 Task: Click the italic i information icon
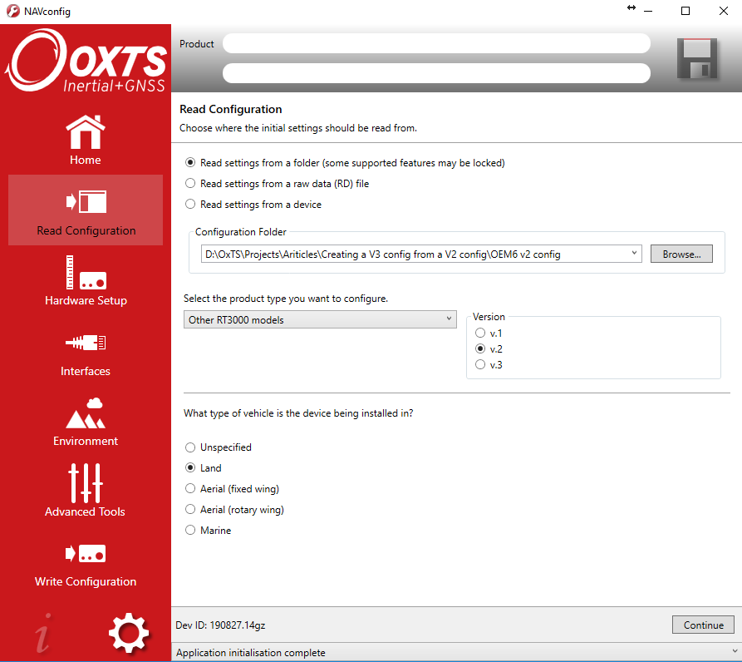click(43, 633)
